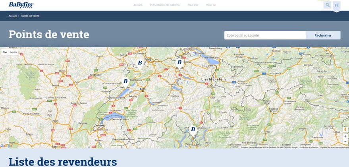Click the Lausanne label on the map
Screen dimensions: 349x167
pos(115,110)
